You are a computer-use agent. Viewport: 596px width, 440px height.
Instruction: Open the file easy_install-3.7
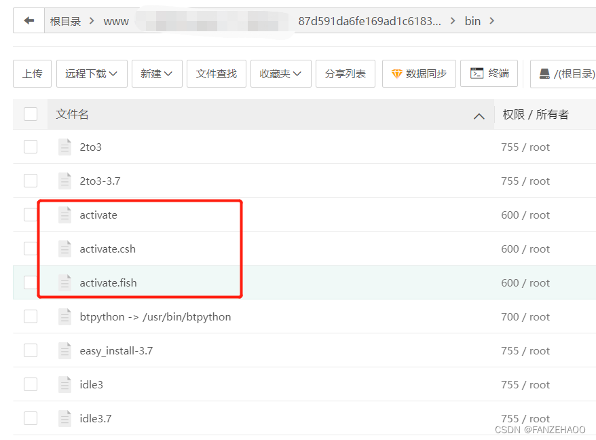click(x=116, y=350)
